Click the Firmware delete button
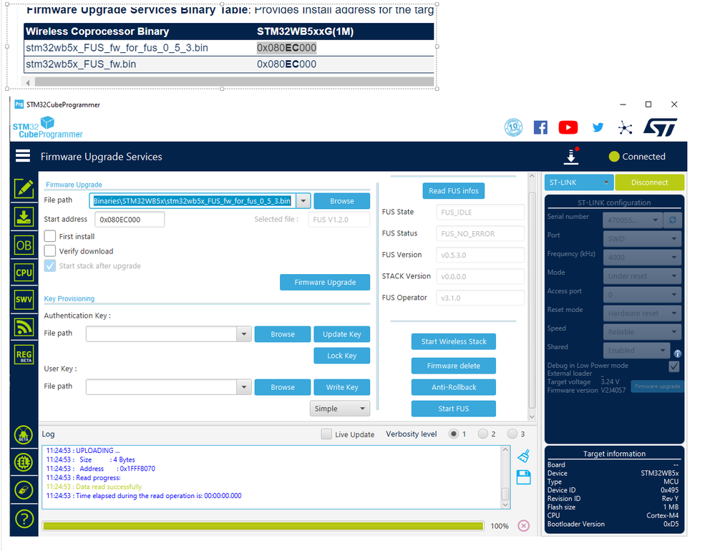715x551 pixels. tap(454, 366)
